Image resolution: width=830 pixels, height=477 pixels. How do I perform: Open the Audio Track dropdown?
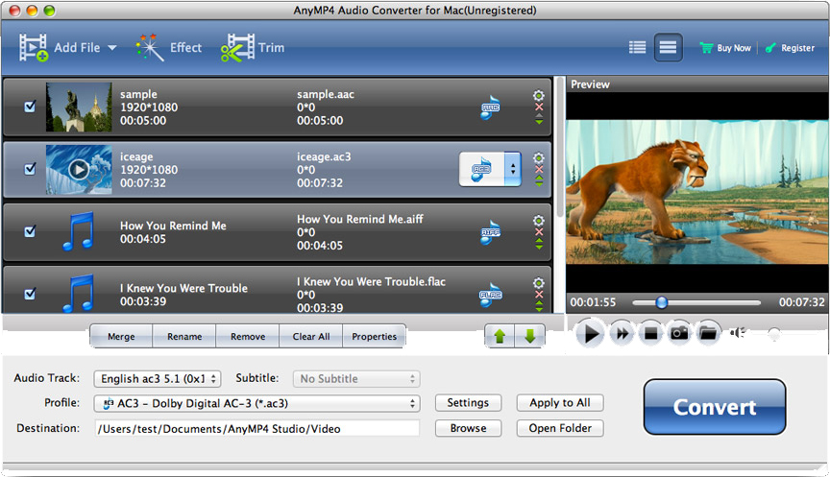158,379
